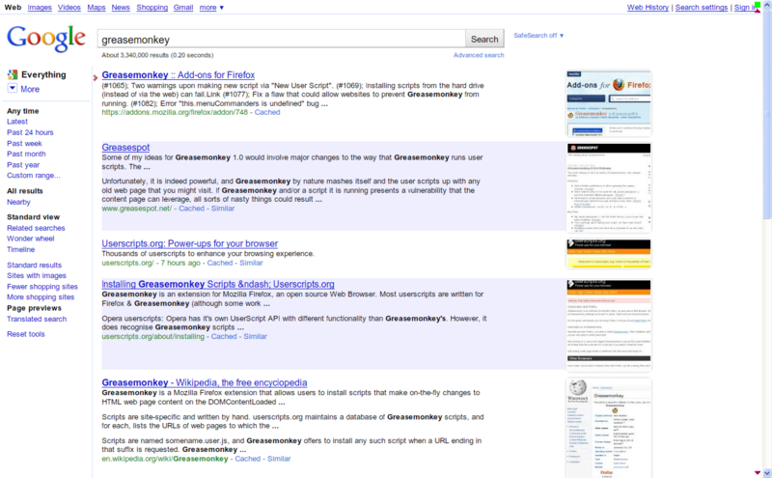This screenshot has width=772, height=478.
Task: Open Similar link for www.greasespot.net result
Action: (223, 209)
